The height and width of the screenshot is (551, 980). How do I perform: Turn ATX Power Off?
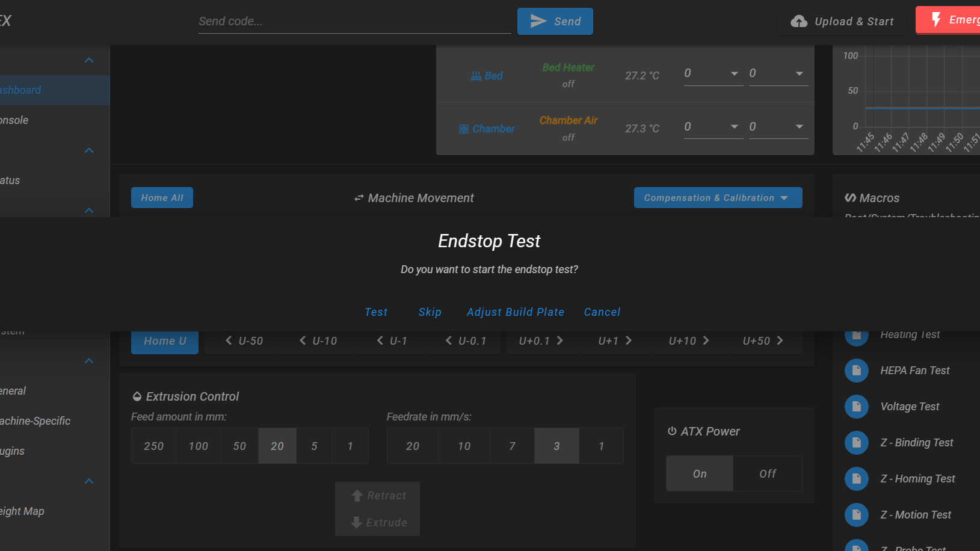(x=768, y=473)
